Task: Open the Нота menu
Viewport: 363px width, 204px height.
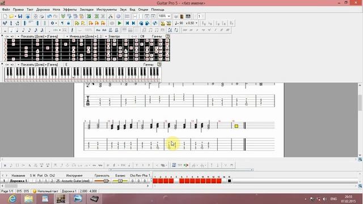Action: pos(56,10)
